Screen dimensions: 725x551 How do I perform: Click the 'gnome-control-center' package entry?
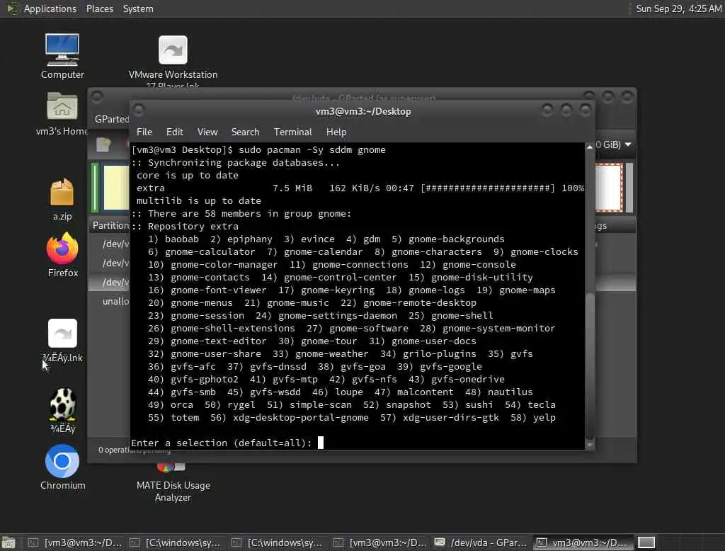click(340, 277)
